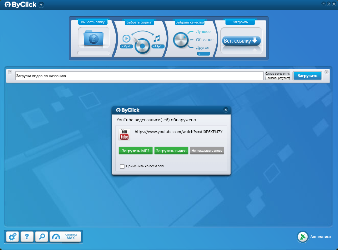Click the ByClick logo in title bar
This screenshot has width=338, height=250.
click(20, 4)
